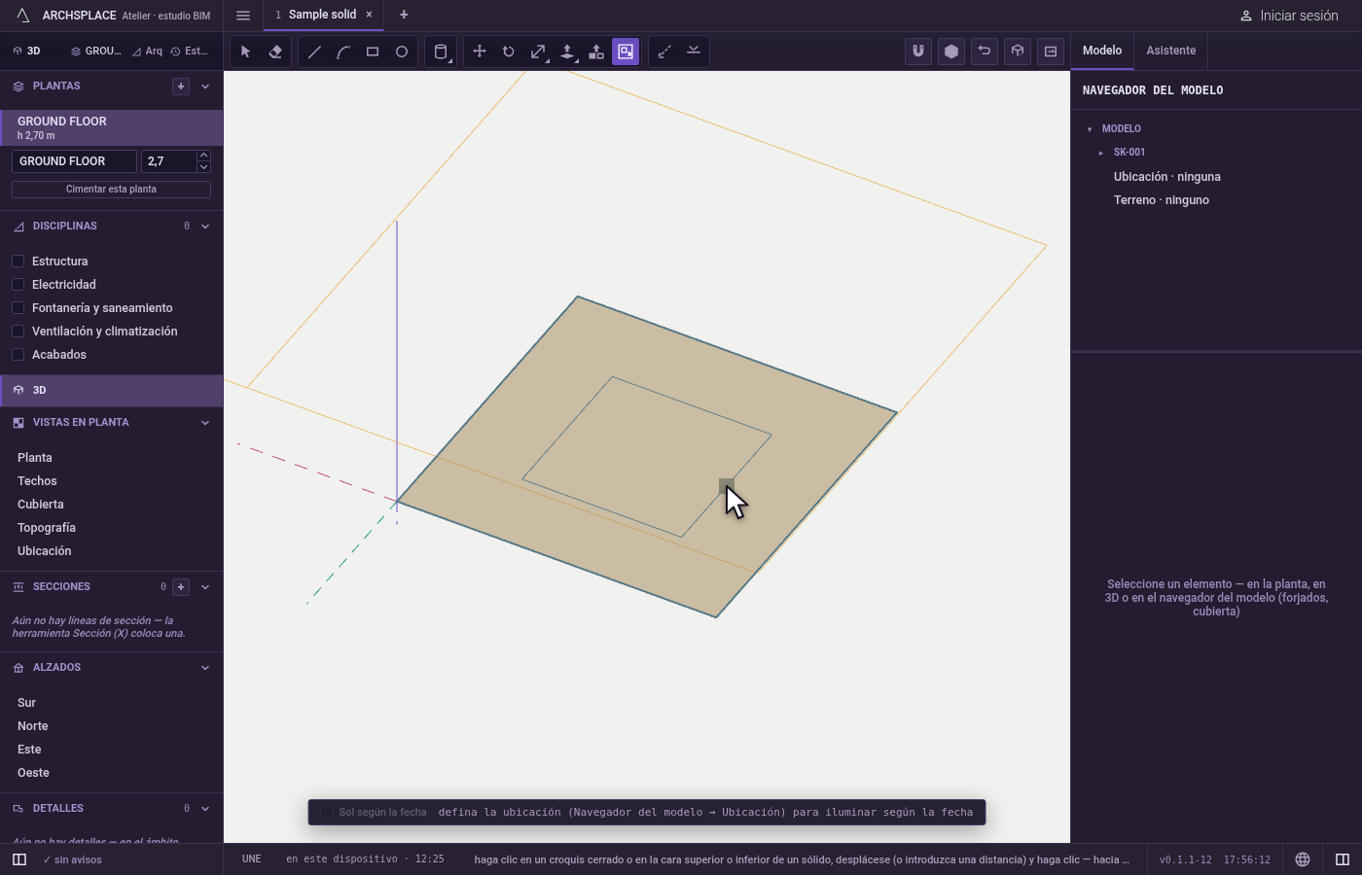Select the cylinder solid tool

pyautogui.click(x=441, y=52)
